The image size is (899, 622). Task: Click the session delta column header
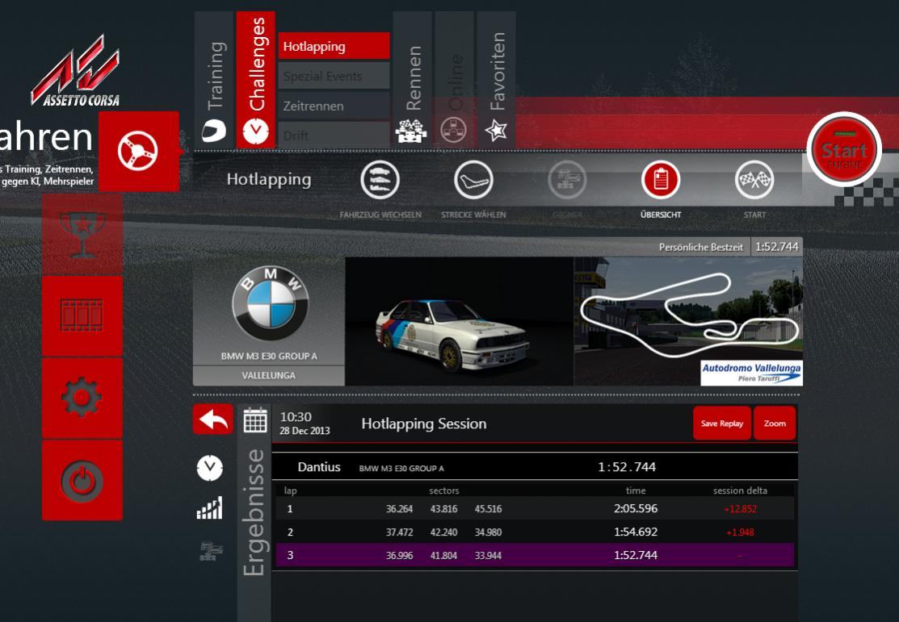tap(740, 491)
